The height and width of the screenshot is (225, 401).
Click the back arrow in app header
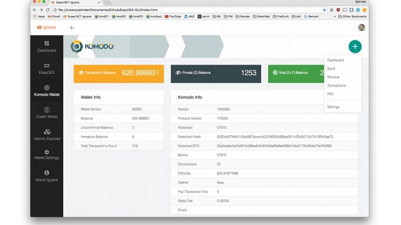tap(72, 28)
